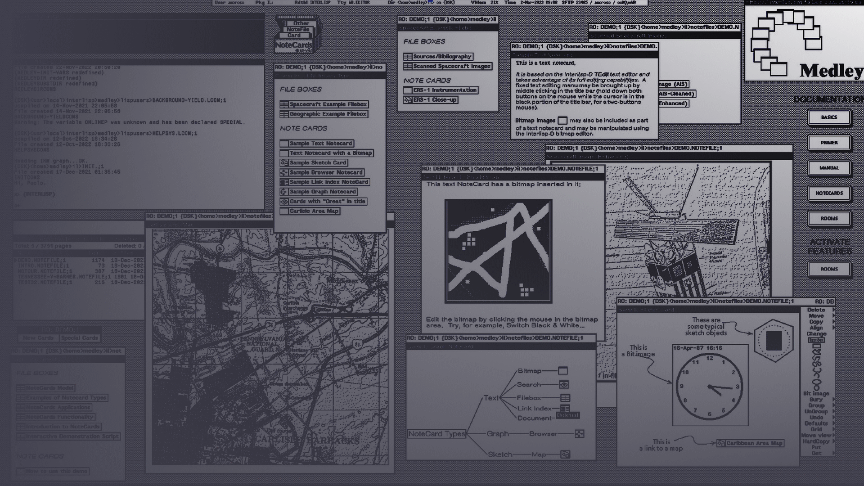Expand the HardCopy submenu arrow
864x486 pixels.
tap(833, 441)
